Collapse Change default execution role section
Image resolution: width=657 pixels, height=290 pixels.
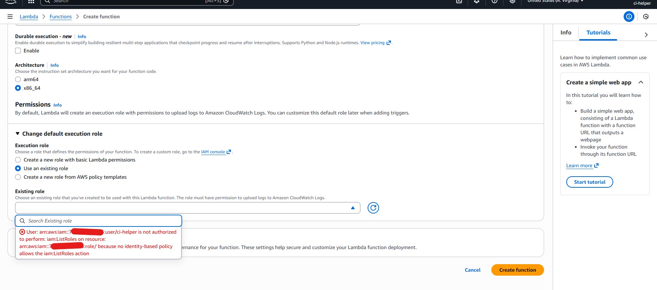coord(18,134)
